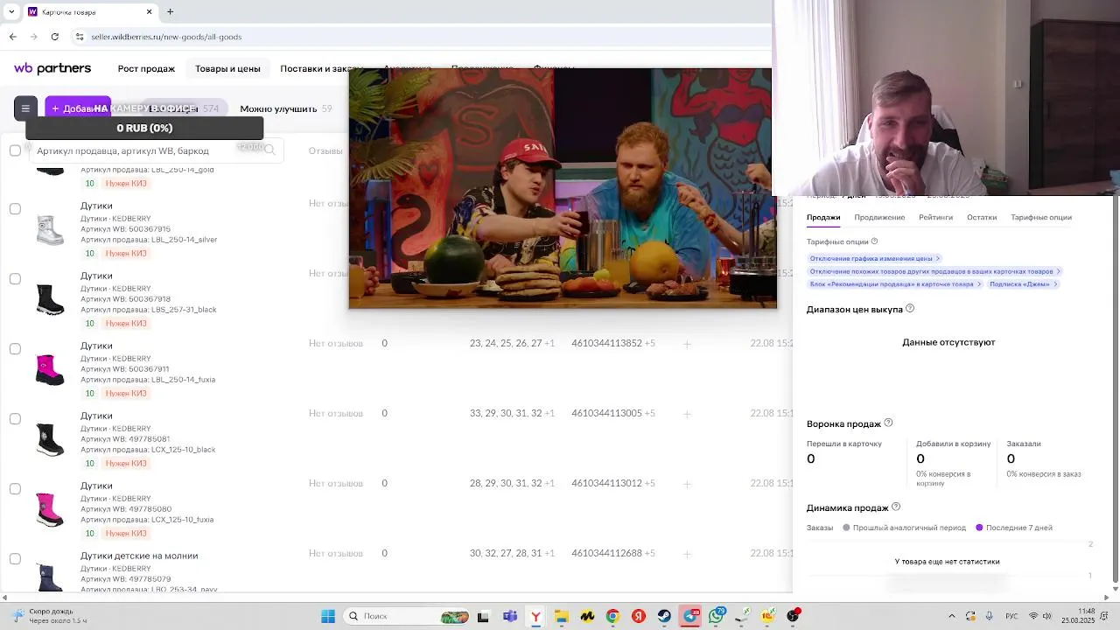Open the tab search dropdown arrow
This screenshot has width=1120, height=630.
[x=10, y=12]
